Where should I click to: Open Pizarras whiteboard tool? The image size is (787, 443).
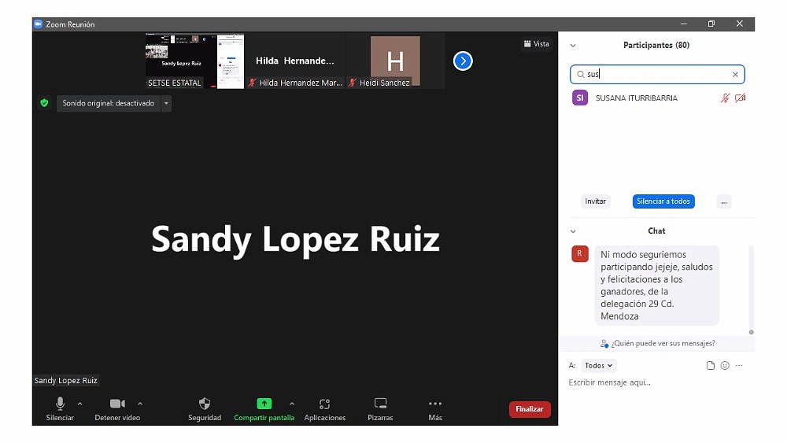click(x=380, y=404)
